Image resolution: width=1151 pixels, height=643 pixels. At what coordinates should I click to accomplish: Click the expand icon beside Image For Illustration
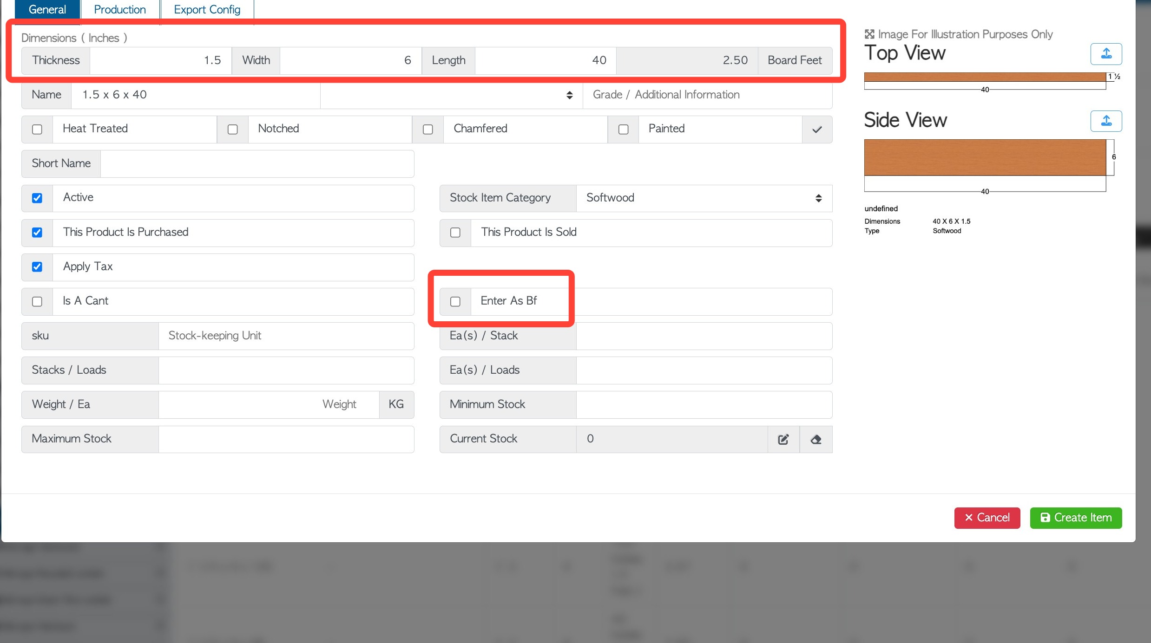[x=869, y=34]
